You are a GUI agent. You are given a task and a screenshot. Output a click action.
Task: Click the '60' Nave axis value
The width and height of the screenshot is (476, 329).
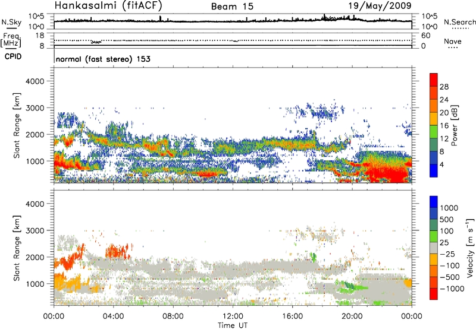point(426,36)
